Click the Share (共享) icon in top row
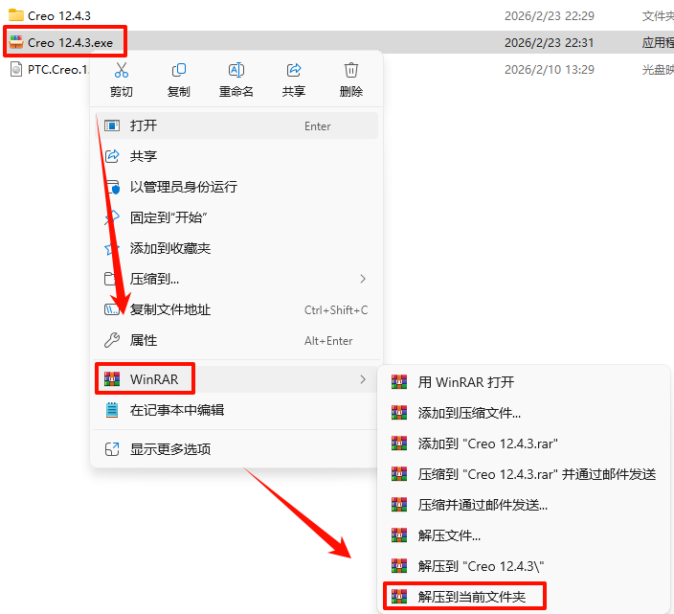 click(294, 70)
